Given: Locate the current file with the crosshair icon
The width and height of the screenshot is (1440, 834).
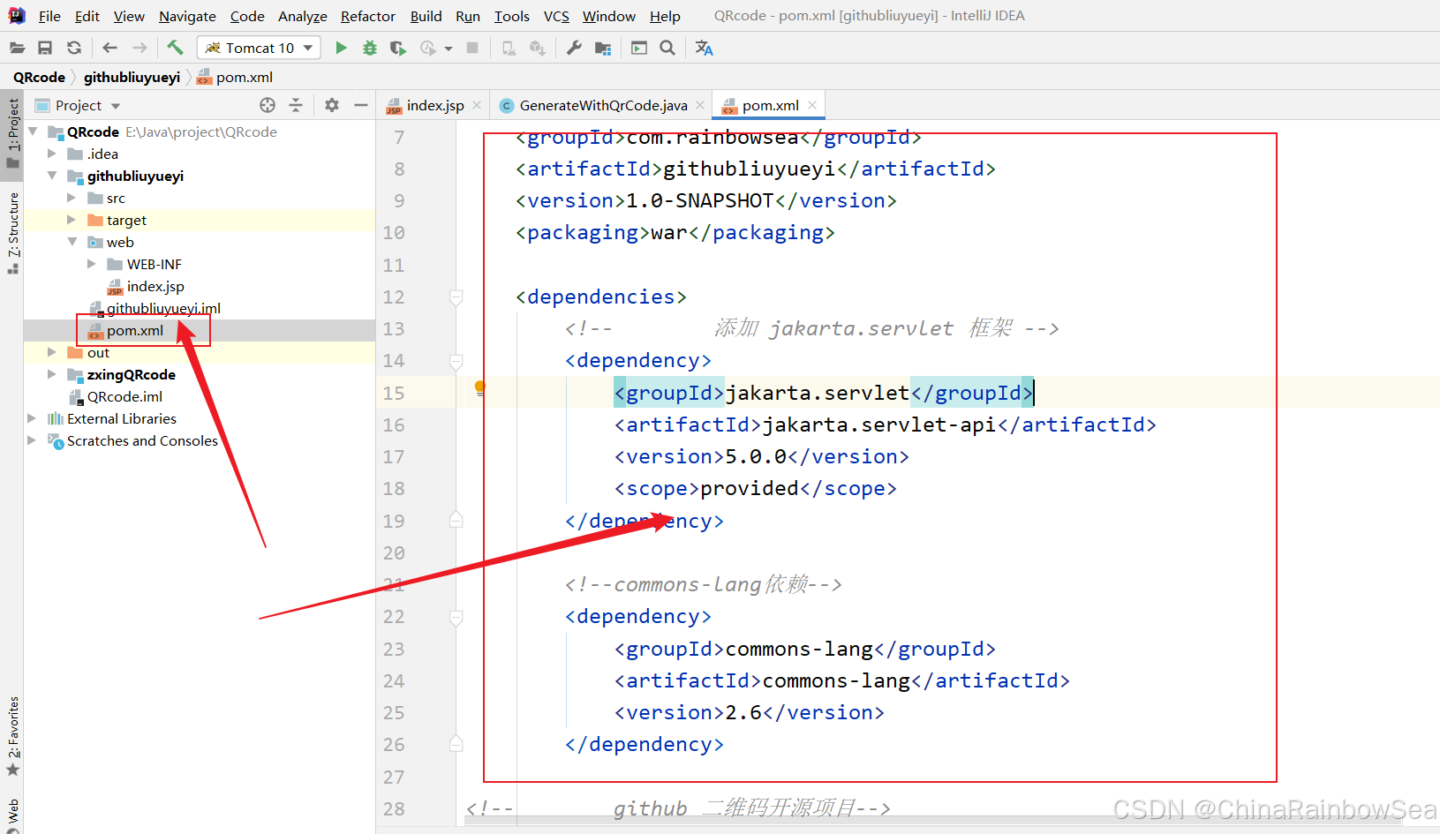Looking at the screenshot, I should (x=268, y=105).
